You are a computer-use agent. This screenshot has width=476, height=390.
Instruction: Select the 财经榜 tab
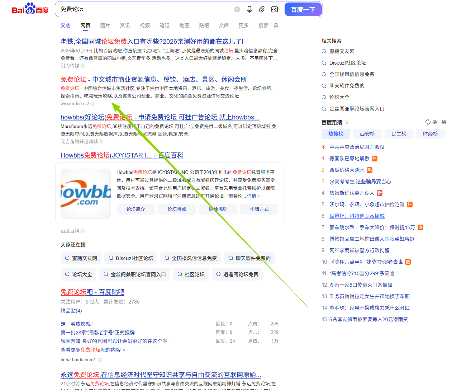pyautogui.click(x=430, y=134)
